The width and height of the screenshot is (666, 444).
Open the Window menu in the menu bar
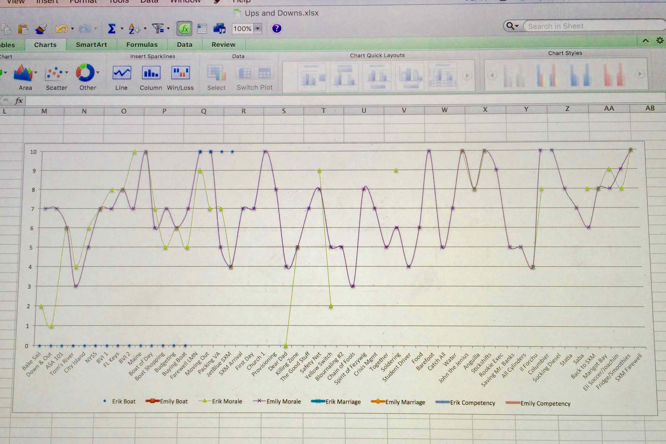pos(185,1)
